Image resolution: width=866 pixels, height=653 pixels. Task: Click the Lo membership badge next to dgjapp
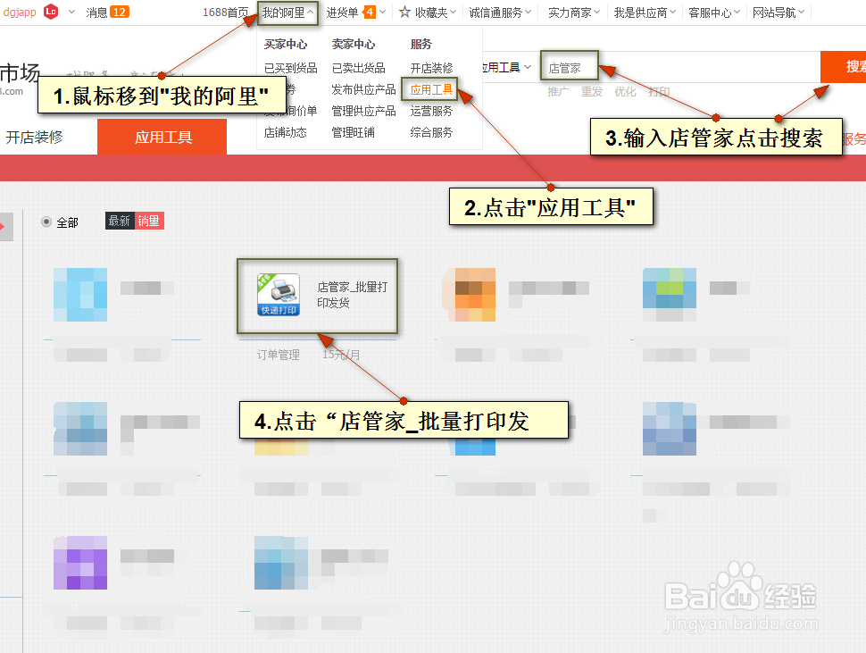pos(52,13)
